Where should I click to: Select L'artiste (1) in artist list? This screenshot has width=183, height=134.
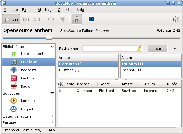[88, 64]
